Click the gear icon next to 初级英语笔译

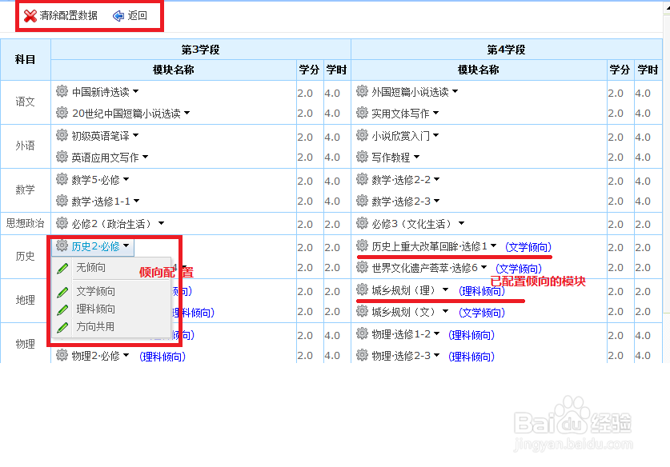tap(62, 135)
